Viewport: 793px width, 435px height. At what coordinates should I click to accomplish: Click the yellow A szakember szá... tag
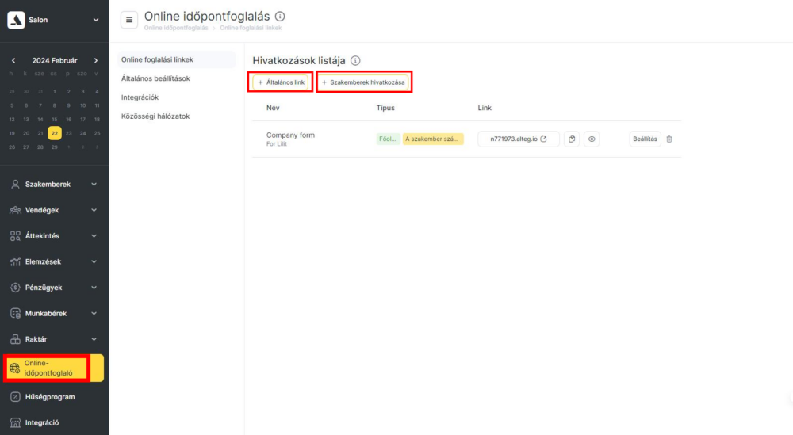433,139
